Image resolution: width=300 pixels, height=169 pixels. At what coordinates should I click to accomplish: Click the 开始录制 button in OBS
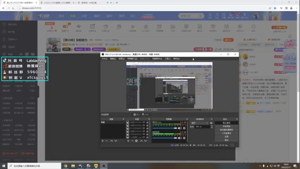point(226,127)
